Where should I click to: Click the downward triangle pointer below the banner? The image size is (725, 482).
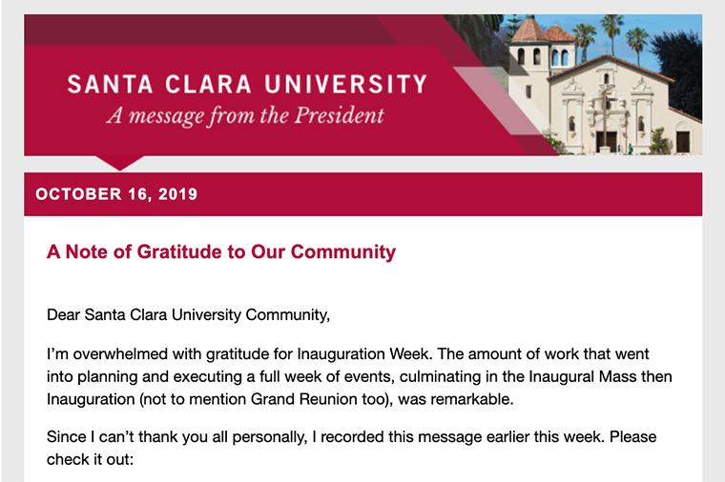[120, 162]
